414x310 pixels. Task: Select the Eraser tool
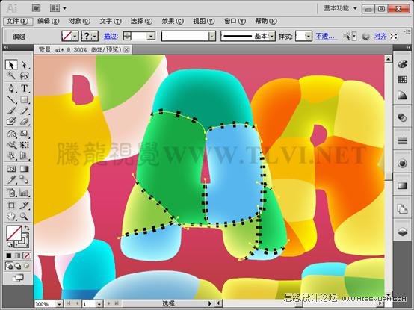pos(24,121)
